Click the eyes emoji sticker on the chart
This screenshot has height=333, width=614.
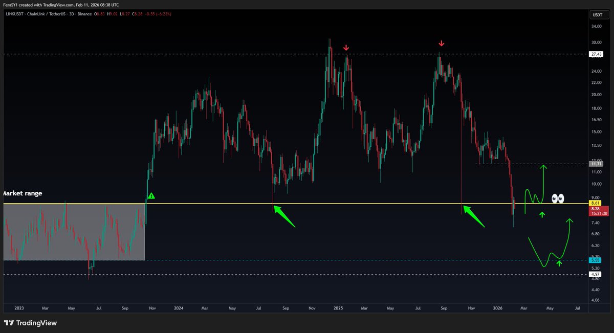(x=558, y=198)
